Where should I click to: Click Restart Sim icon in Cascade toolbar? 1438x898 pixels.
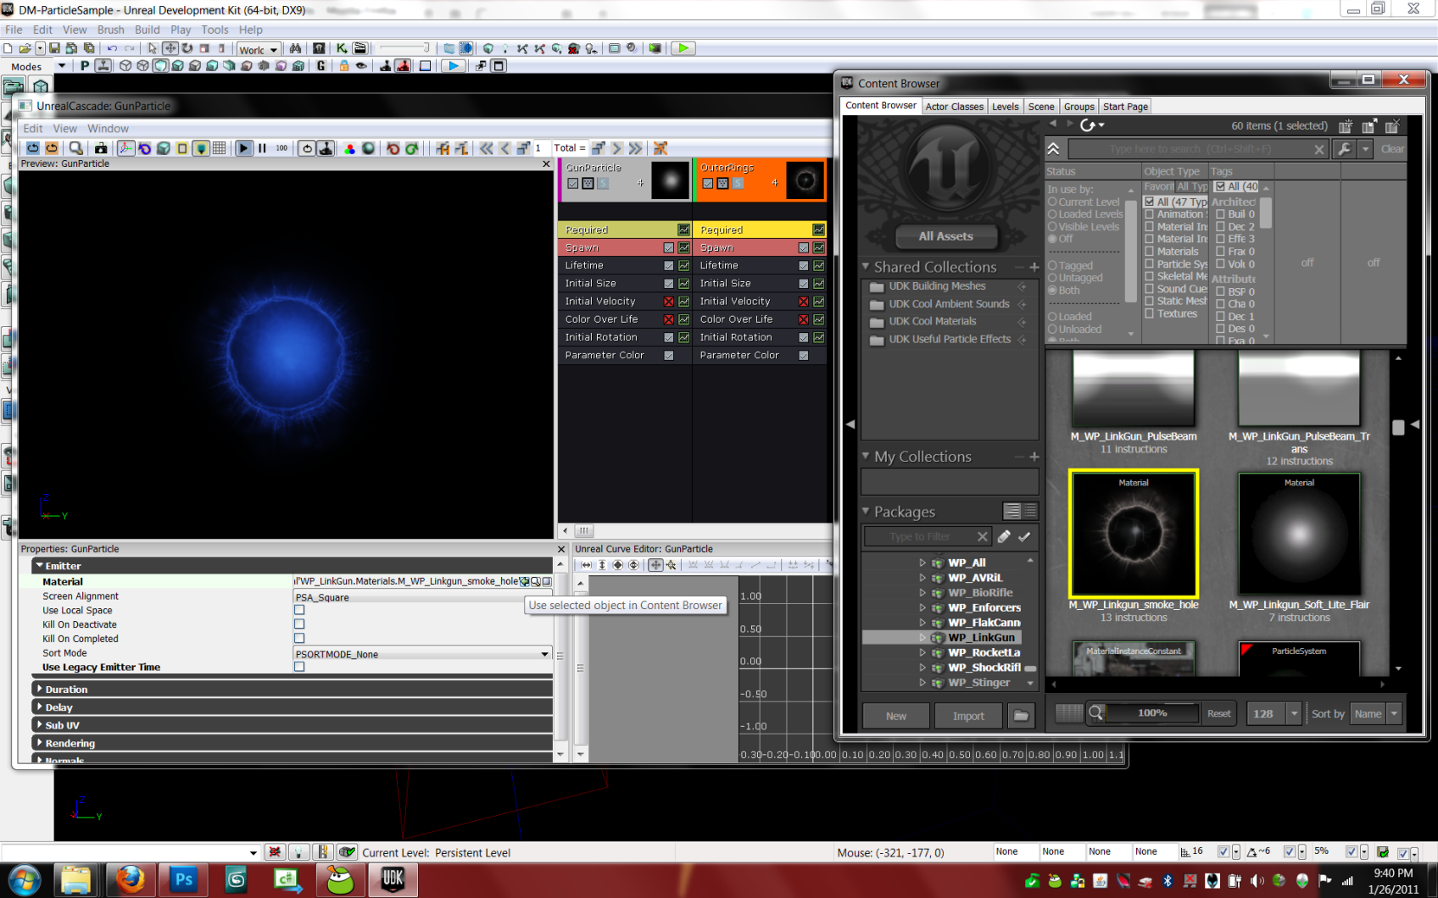(x=33, y=147)
